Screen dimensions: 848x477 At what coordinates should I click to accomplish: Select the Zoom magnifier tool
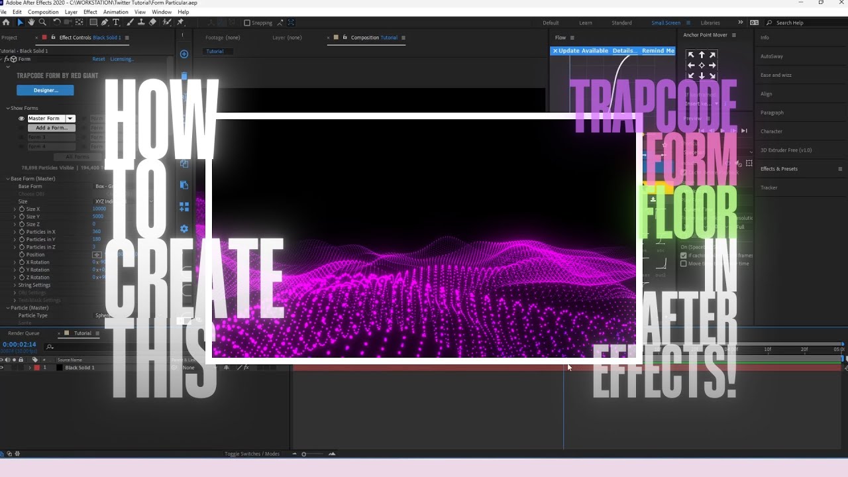42,23
